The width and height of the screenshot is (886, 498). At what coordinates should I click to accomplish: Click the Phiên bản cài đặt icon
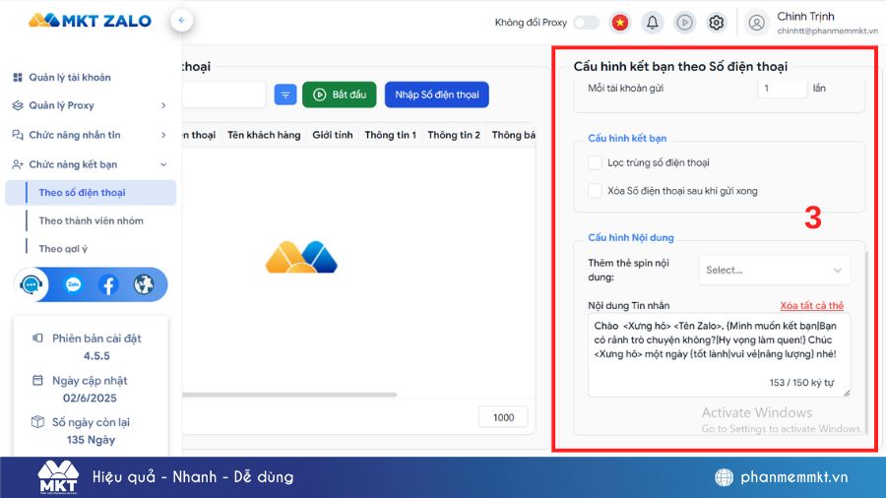point(37,338)
